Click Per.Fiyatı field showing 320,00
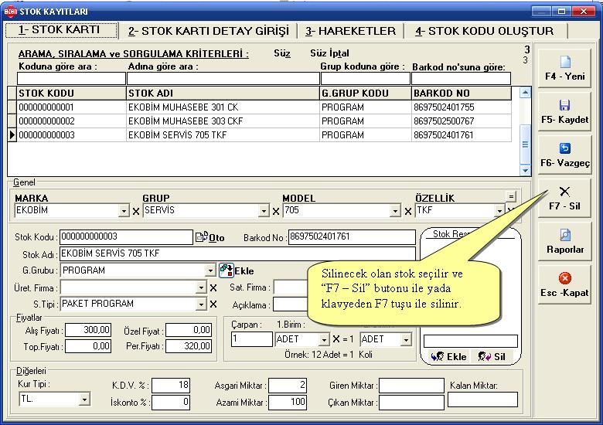The width and height of the screenshot is (603, 425). [189, 346]
